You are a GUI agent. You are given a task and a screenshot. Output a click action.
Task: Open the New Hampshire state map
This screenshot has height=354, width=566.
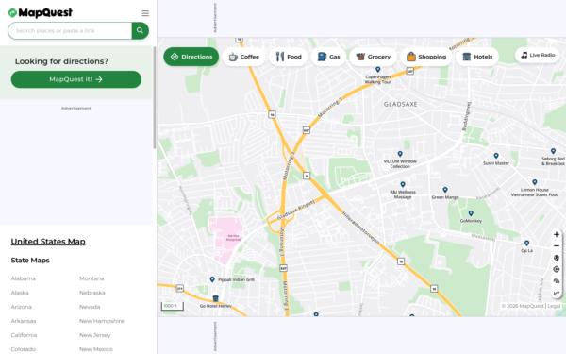102,321
